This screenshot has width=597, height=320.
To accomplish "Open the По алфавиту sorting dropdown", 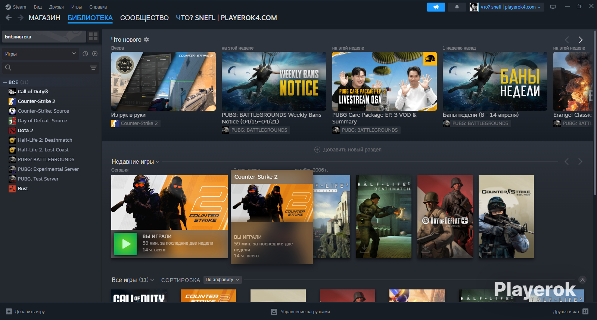I will (x=223, y=280).
